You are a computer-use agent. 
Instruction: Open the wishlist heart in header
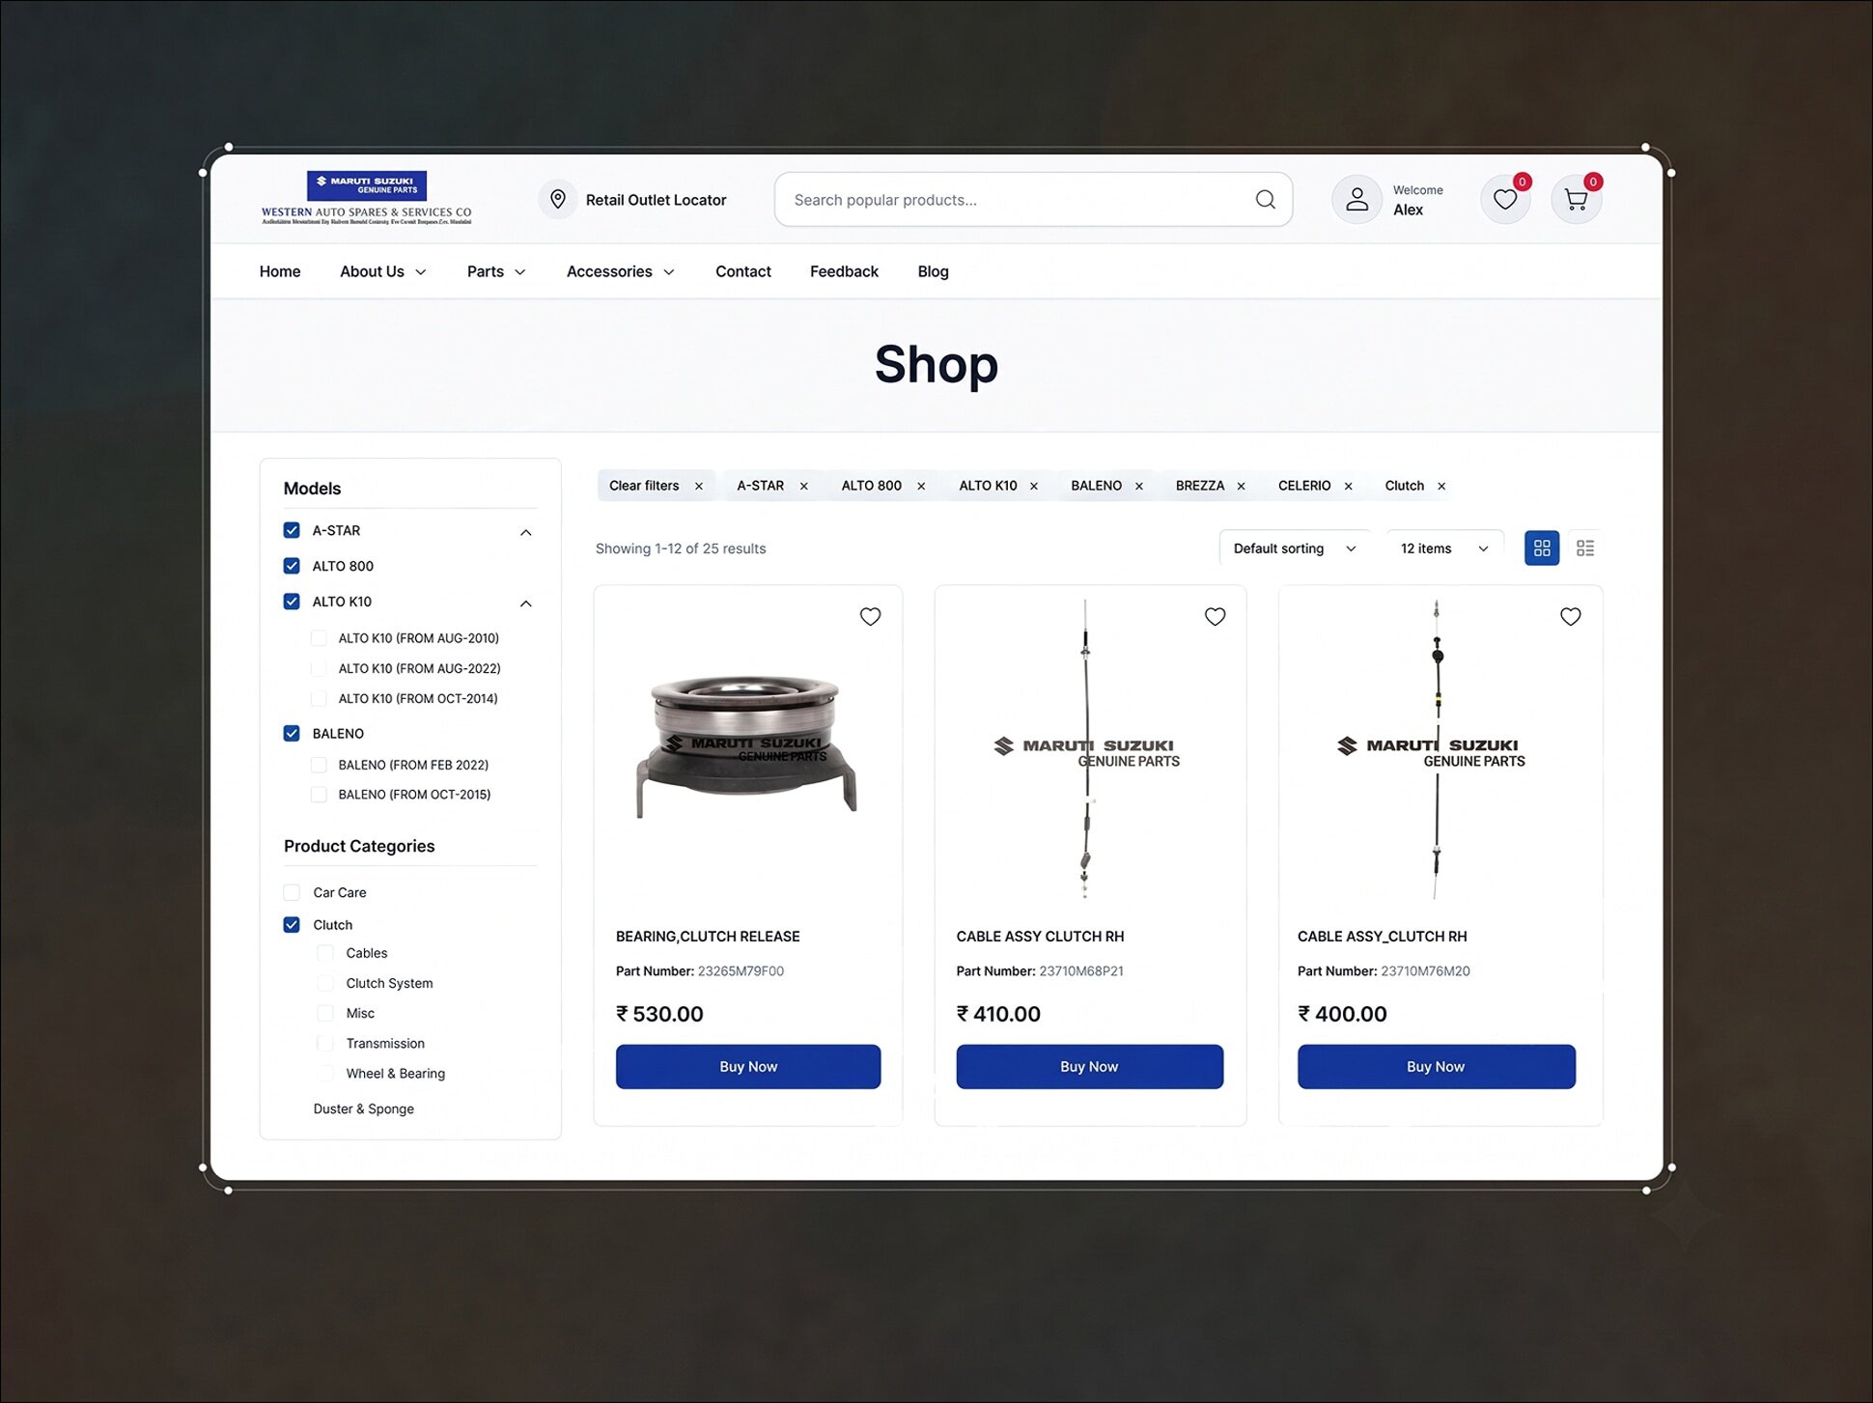[1505, 200]
